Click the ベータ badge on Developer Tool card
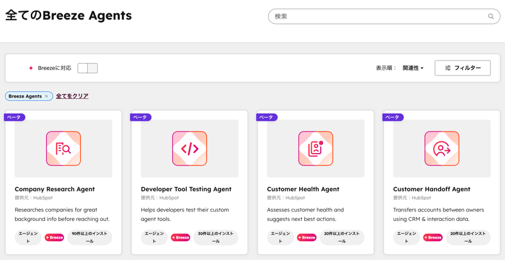Image resolution: width=505 pixels, height=260 pixels. [140, 117]
